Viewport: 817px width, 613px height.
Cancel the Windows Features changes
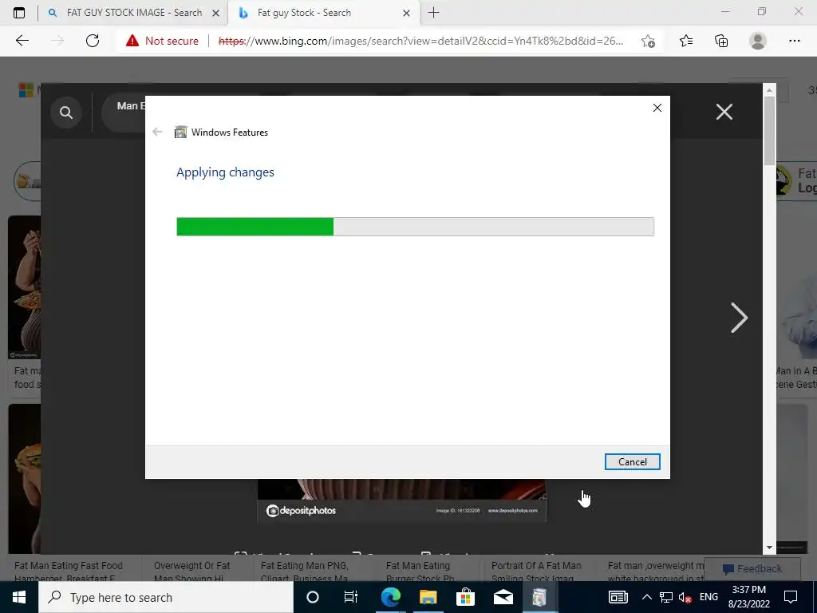[632, 462]
